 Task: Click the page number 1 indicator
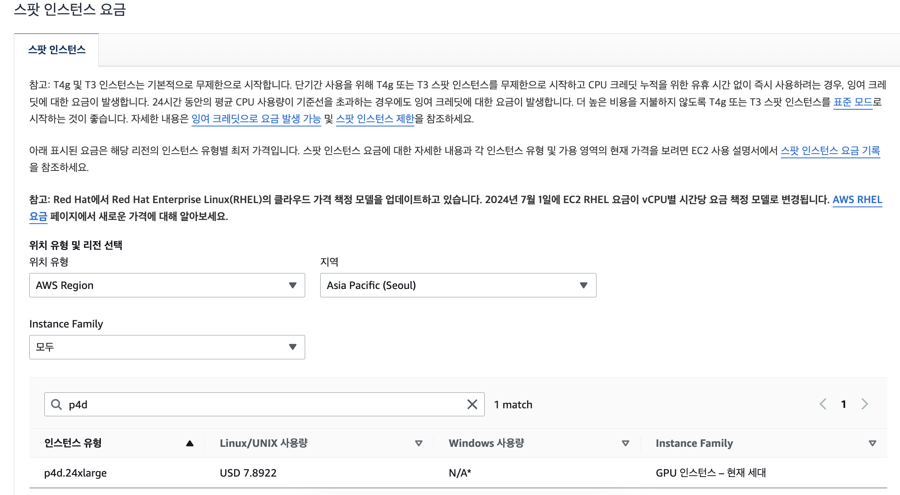pos(843,404)
